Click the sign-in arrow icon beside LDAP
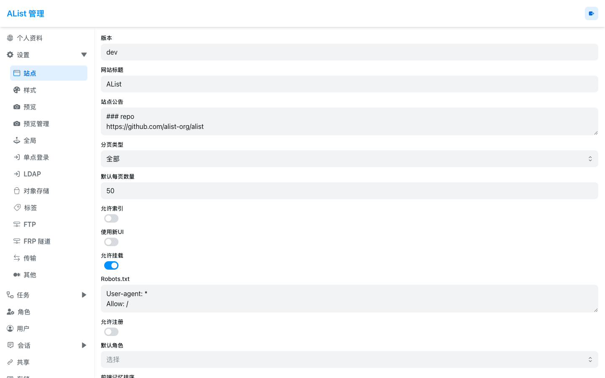Viewport: 605px width, 378px height. [17, 174]
